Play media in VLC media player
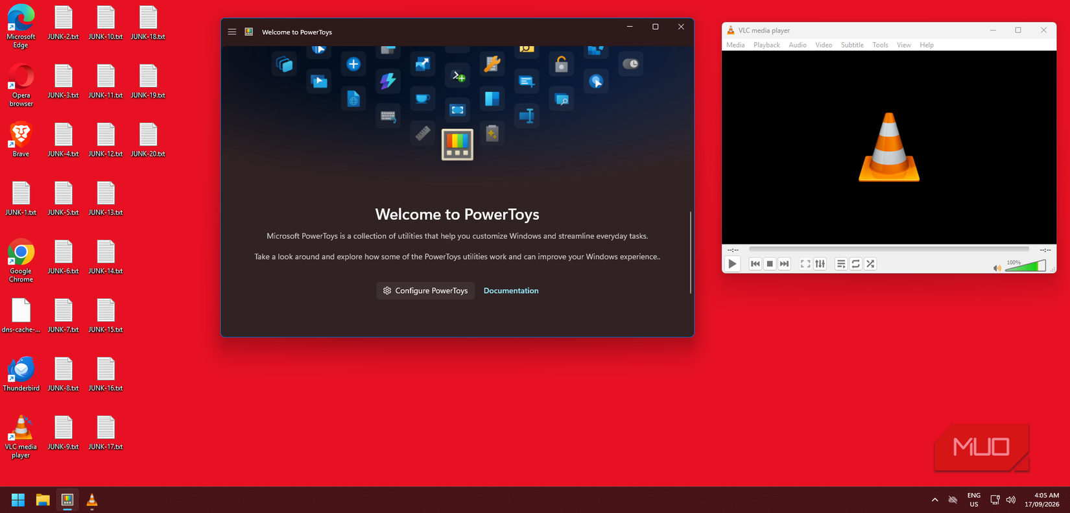 tap(732, 264)
